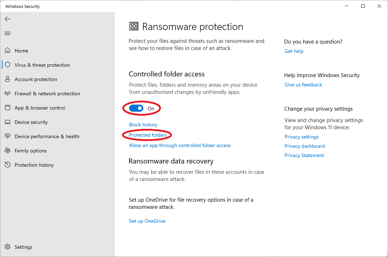Open the Block history link

click(x=143, y=125)
